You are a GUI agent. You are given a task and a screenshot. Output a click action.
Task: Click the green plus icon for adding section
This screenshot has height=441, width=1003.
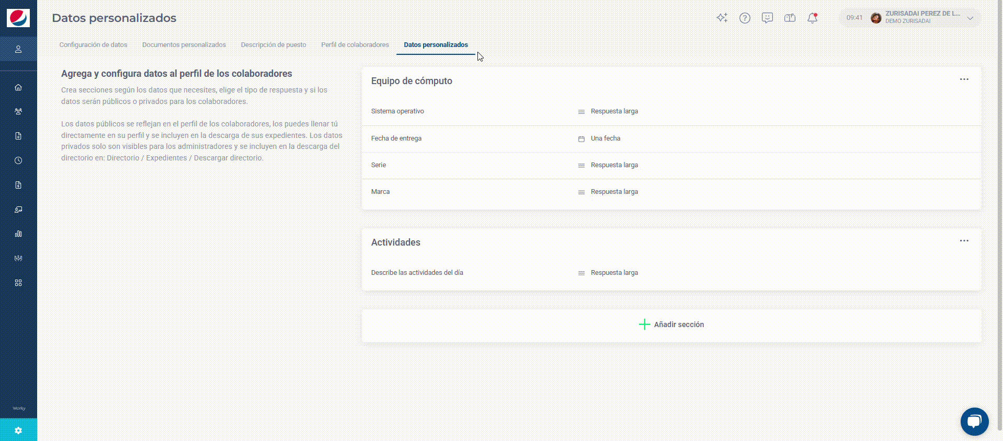[x=644, y=324]
